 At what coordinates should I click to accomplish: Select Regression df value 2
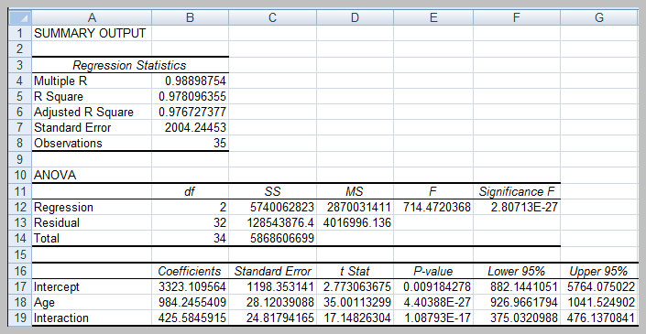(x=190, y=207)
